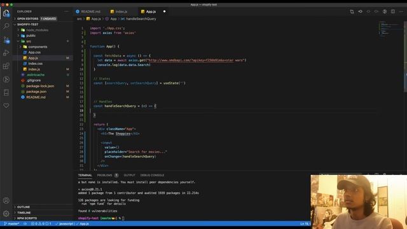This screenshot has width=407, height=229.
Task: Open index.js in the file tree
Action: coord(43,69)
